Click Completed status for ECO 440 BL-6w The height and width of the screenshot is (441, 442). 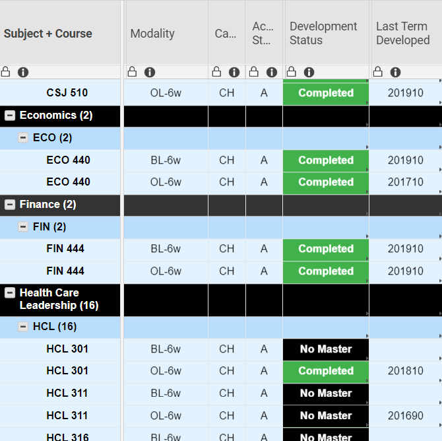pyautogui.click(x=326, y=160)
